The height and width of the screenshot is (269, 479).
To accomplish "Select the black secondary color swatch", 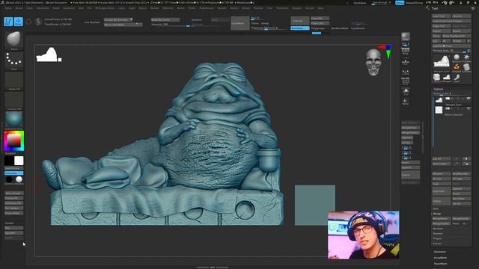I will (9, 161).
